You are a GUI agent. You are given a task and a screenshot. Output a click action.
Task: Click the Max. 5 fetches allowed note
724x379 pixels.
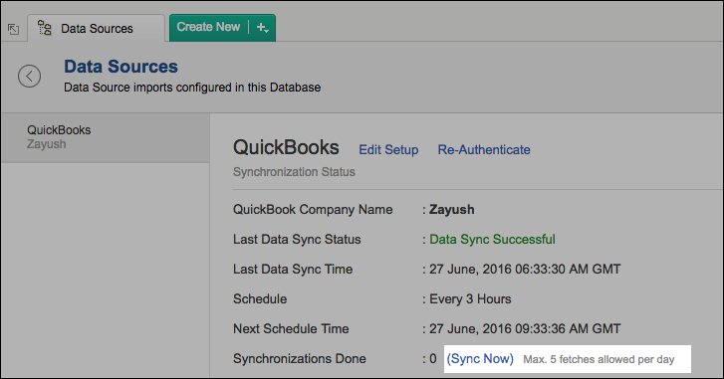click(x=599, y=359)
